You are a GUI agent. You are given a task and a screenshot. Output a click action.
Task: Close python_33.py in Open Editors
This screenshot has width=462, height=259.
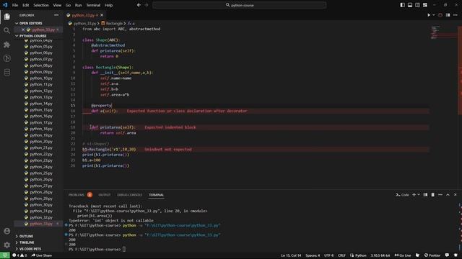(23, 29)
